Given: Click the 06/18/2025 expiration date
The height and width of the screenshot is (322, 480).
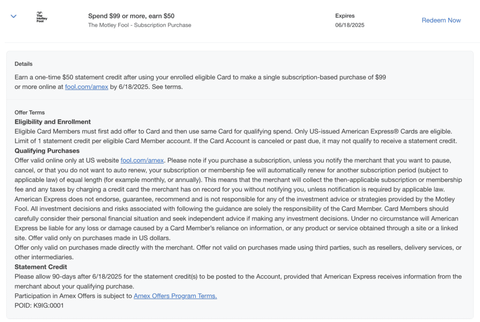Looking at the screenshot, I should [350, 25].
